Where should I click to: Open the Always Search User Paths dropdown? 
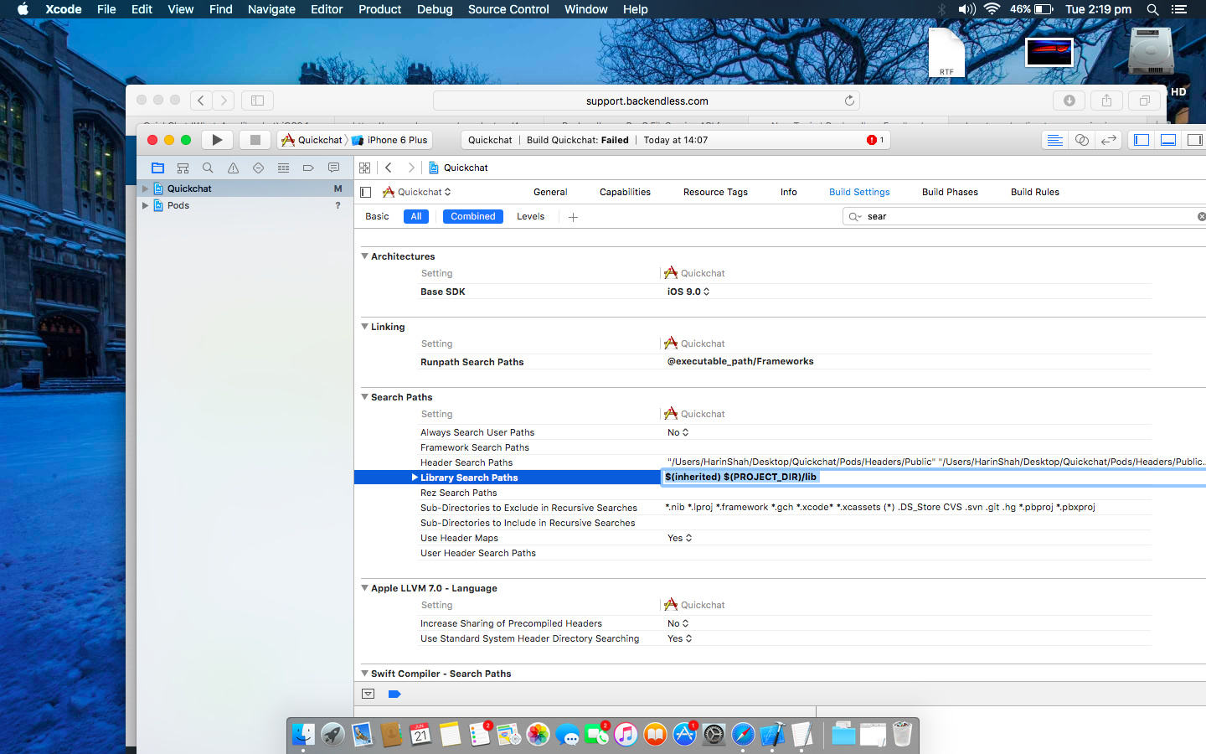point(678,432)
